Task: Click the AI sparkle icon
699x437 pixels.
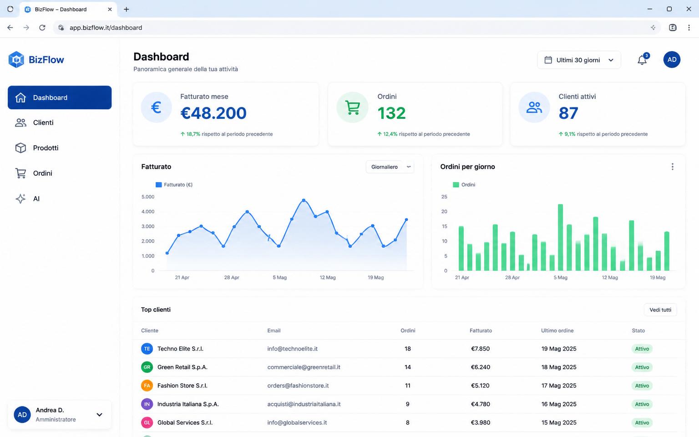Action: pos(20,198)
